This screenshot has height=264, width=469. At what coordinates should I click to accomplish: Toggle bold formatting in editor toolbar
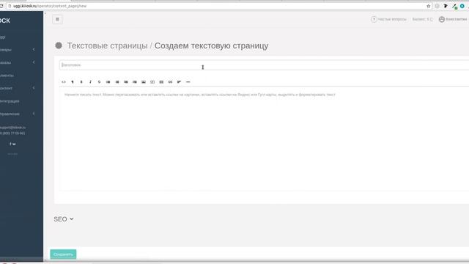click(81, 82)
